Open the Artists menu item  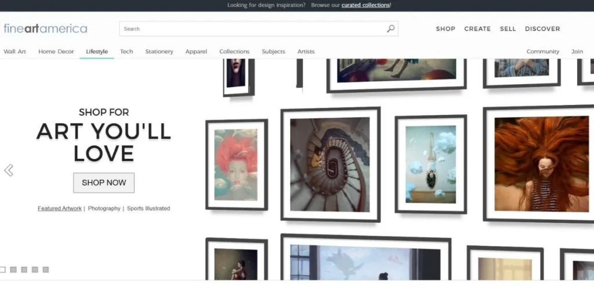click(x=306, y=52)
